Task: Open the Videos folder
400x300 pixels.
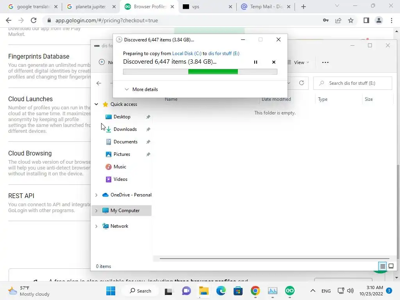Action: (x=120, y=179)
